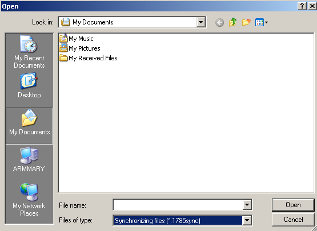Click the My Documents icon in Look in
The image size is (317, 231).
66,22
